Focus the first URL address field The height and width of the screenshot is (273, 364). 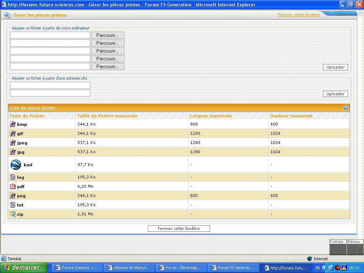click(50, 85)
